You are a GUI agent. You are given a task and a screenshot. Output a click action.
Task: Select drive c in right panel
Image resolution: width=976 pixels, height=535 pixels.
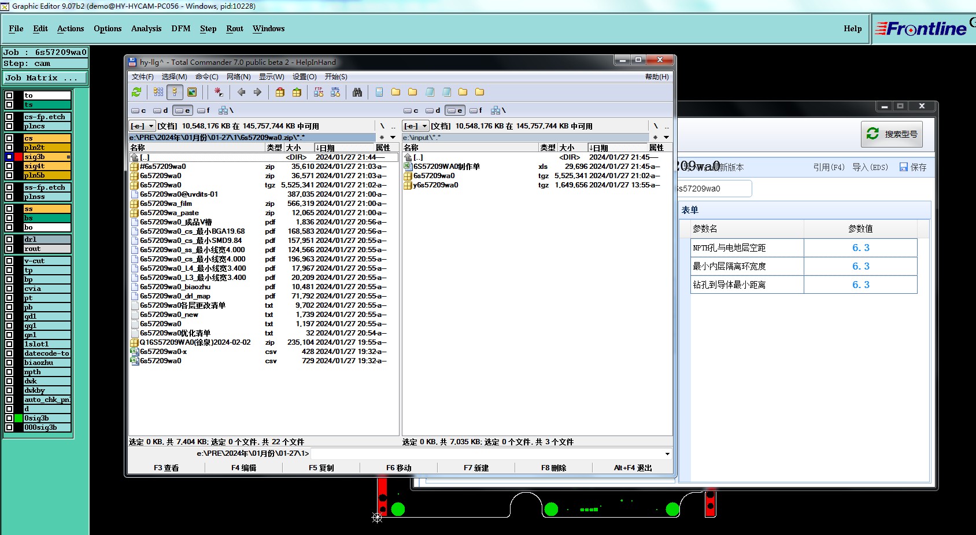[x=411, y=110]
